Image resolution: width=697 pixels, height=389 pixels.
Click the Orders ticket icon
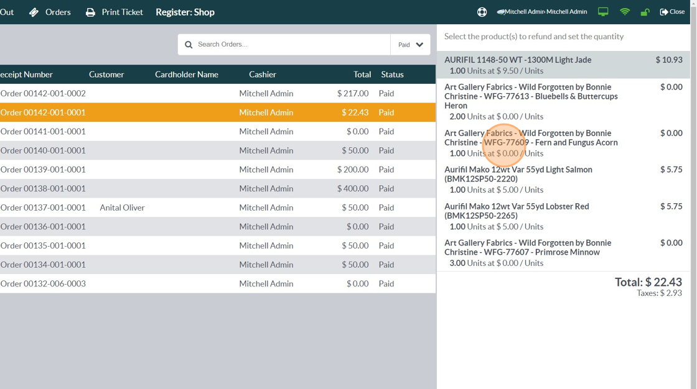pos(34,12)
